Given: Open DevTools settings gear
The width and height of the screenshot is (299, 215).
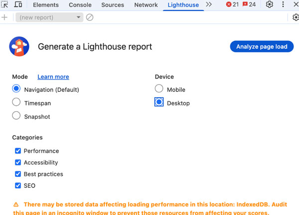Looking at the screenshot, I should pyautogui.click(x=270, y=4).
